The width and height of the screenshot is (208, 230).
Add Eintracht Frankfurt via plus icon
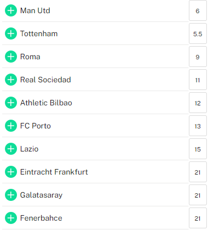pyautogui.click(x=11, y=172)
